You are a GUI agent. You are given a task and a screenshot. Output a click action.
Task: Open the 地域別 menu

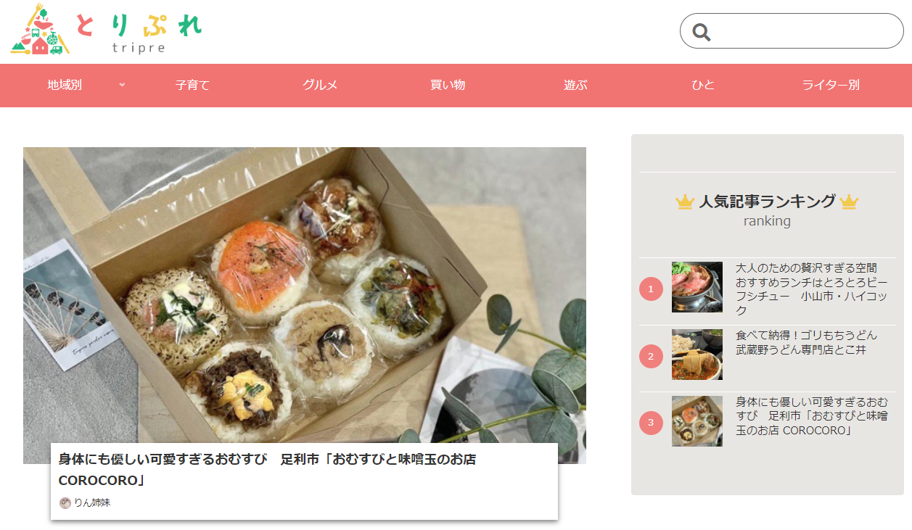point(65,85)
